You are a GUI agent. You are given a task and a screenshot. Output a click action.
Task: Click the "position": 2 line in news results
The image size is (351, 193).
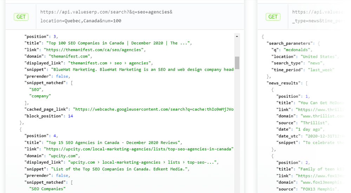click(x=293, y=163)
